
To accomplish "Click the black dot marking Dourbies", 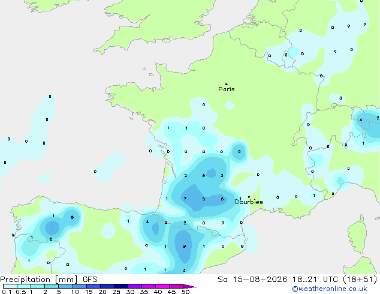I will click(x=249, y=197).
